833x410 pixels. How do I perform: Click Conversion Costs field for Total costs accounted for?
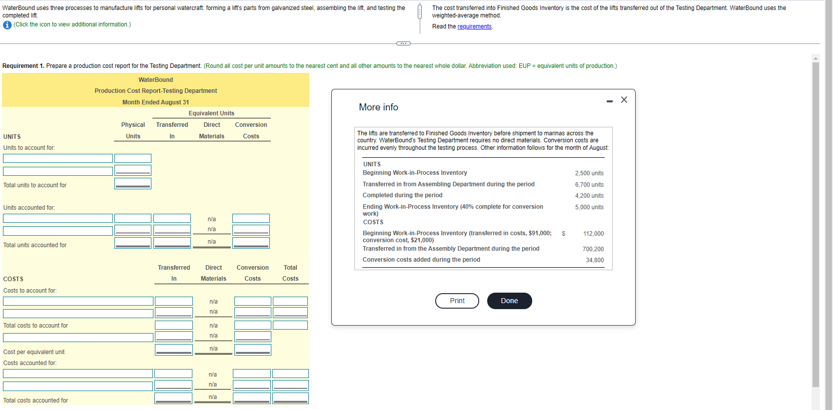pos(252,398)
